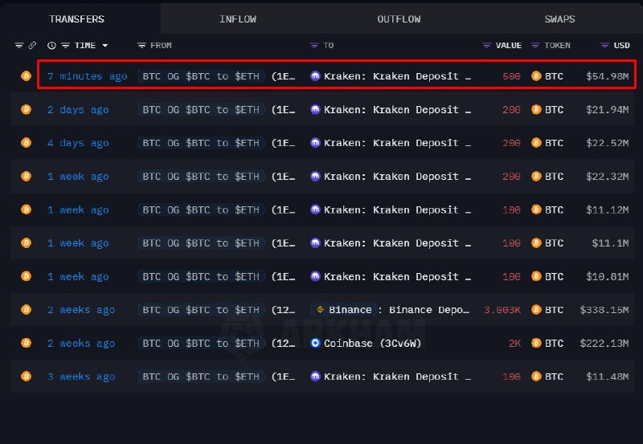Click the 3.003K value cell

502,310
